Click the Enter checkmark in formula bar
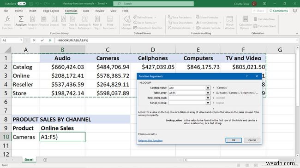The height and width of the screenshot is (168, 300). 42,41
